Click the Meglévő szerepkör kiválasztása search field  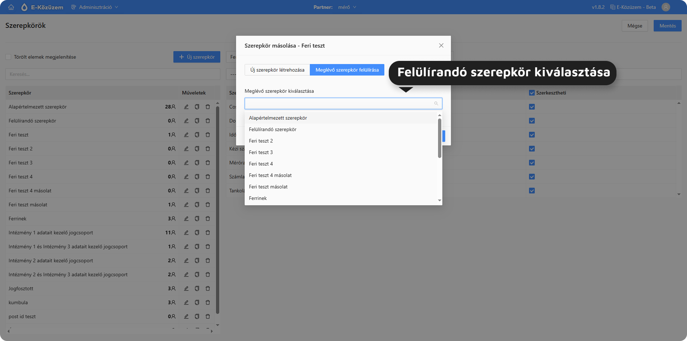[x=340, y=104]
